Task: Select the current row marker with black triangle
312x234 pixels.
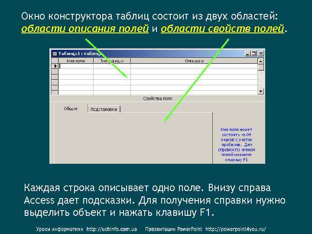Action: click(x=55, y=66)
